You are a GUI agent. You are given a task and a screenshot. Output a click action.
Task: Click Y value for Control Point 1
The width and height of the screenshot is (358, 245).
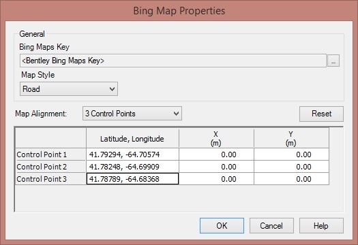292,154
